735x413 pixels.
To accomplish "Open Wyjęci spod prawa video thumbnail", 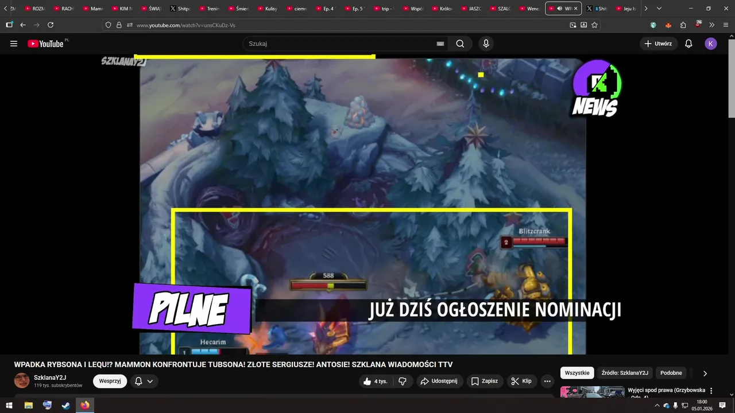I will coord(592,392).
